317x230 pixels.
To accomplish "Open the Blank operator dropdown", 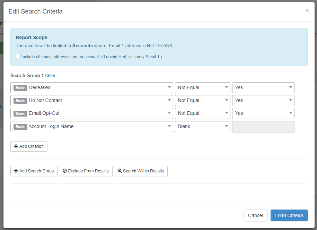I will coord(203,127).
